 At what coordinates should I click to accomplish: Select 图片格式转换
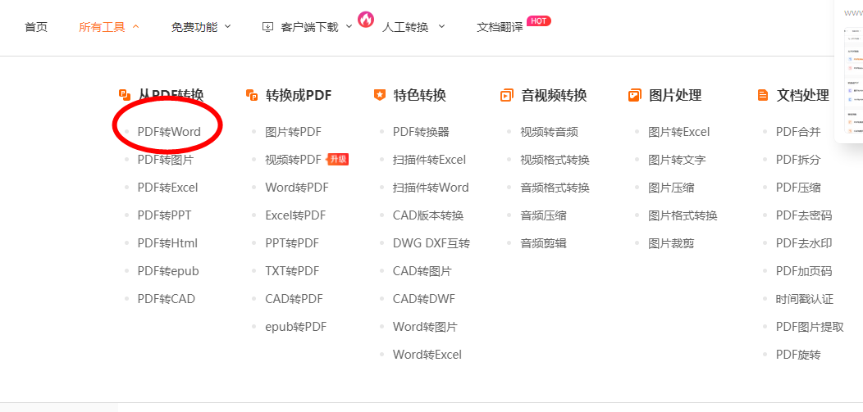coord(683,215)
